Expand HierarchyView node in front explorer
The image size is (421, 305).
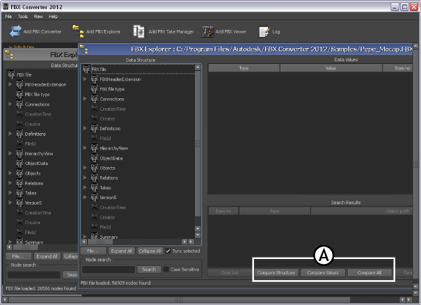tap(85, 148)
